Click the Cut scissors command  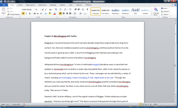10,8
